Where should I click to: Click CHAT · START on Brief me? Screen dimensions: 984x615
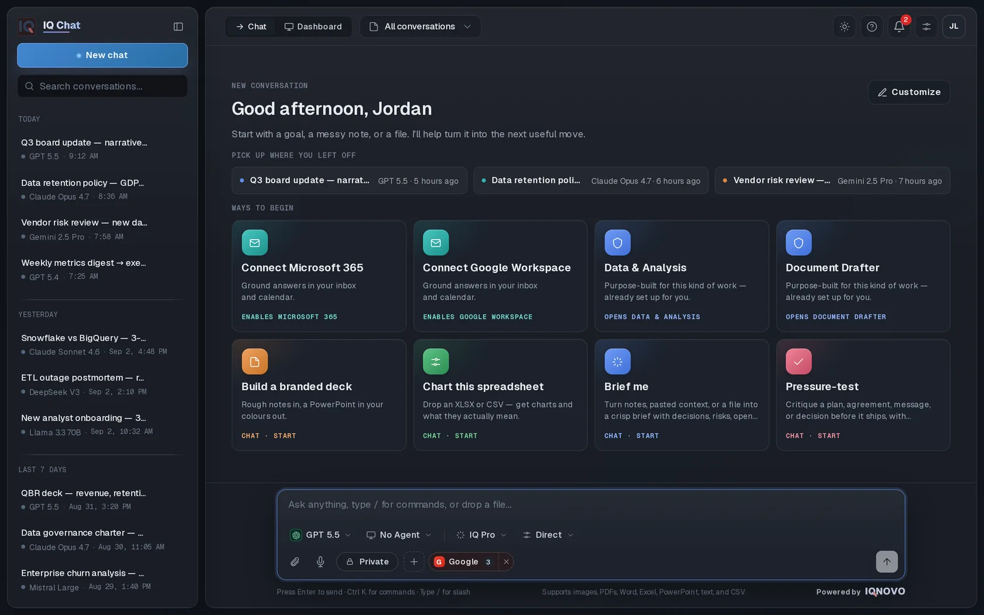[631, 436]
